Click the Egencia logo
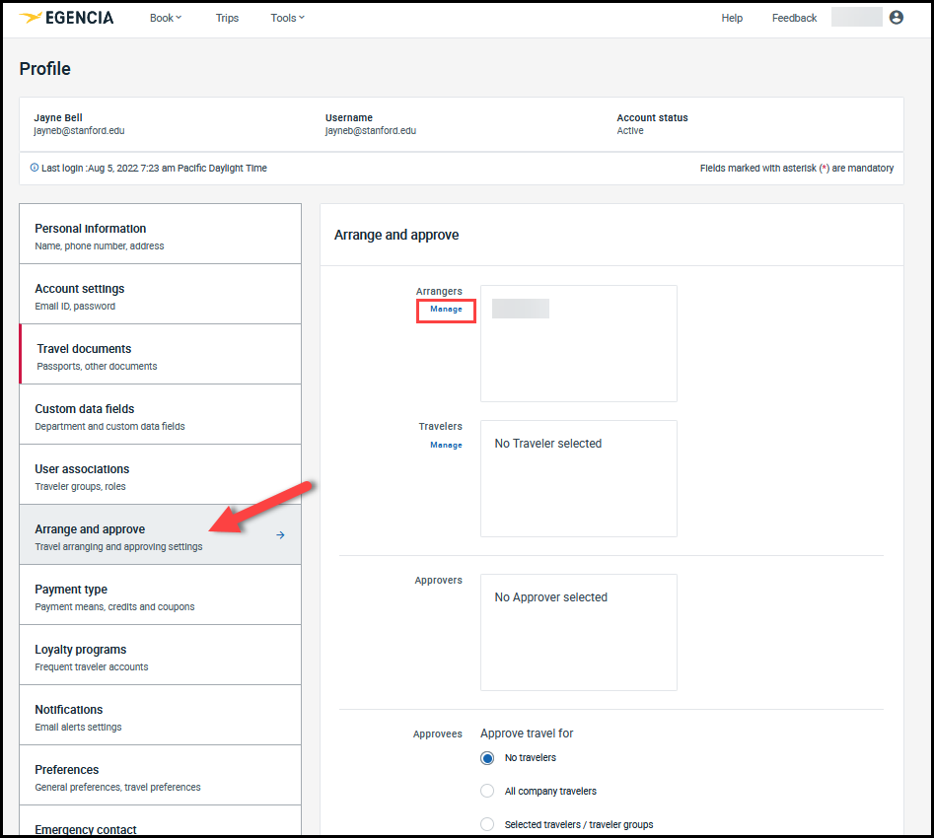934x838 pixels. click(x=66, y=18)
